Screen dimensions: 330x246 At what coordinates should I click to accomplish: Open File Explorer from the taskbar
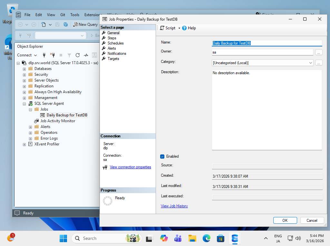tap(192, 238)
